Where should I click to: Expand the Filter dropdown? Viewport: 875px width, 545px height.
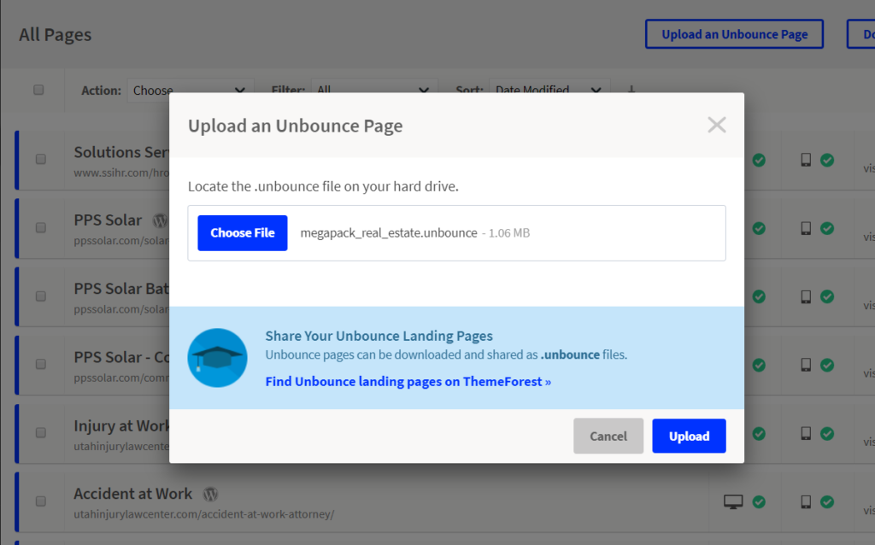(374, 90)
